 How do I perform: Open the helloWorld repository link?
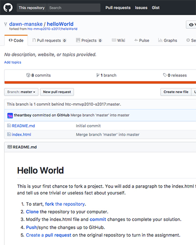click(x=60, y=24)
